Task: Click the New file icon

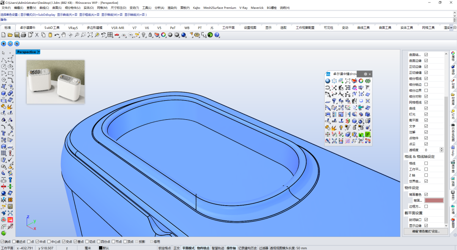Action: click(3, 35)
